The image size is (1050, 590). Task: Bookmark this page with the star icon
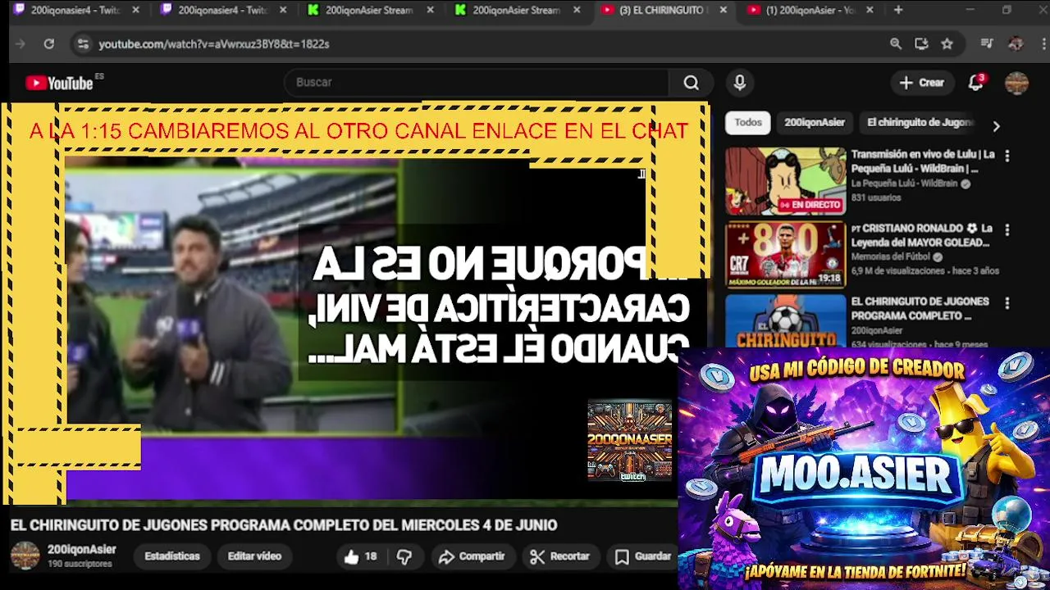[947, 44]
